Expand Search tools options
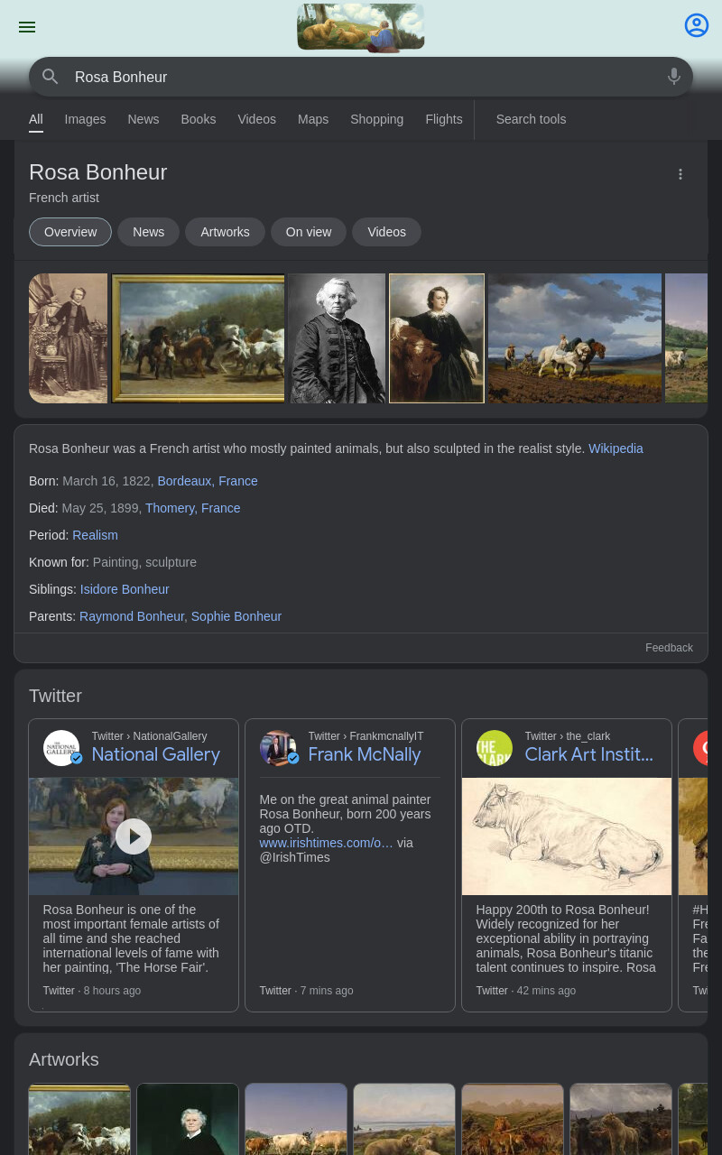This screenshot has width=722, height=1155. (531, 119)
